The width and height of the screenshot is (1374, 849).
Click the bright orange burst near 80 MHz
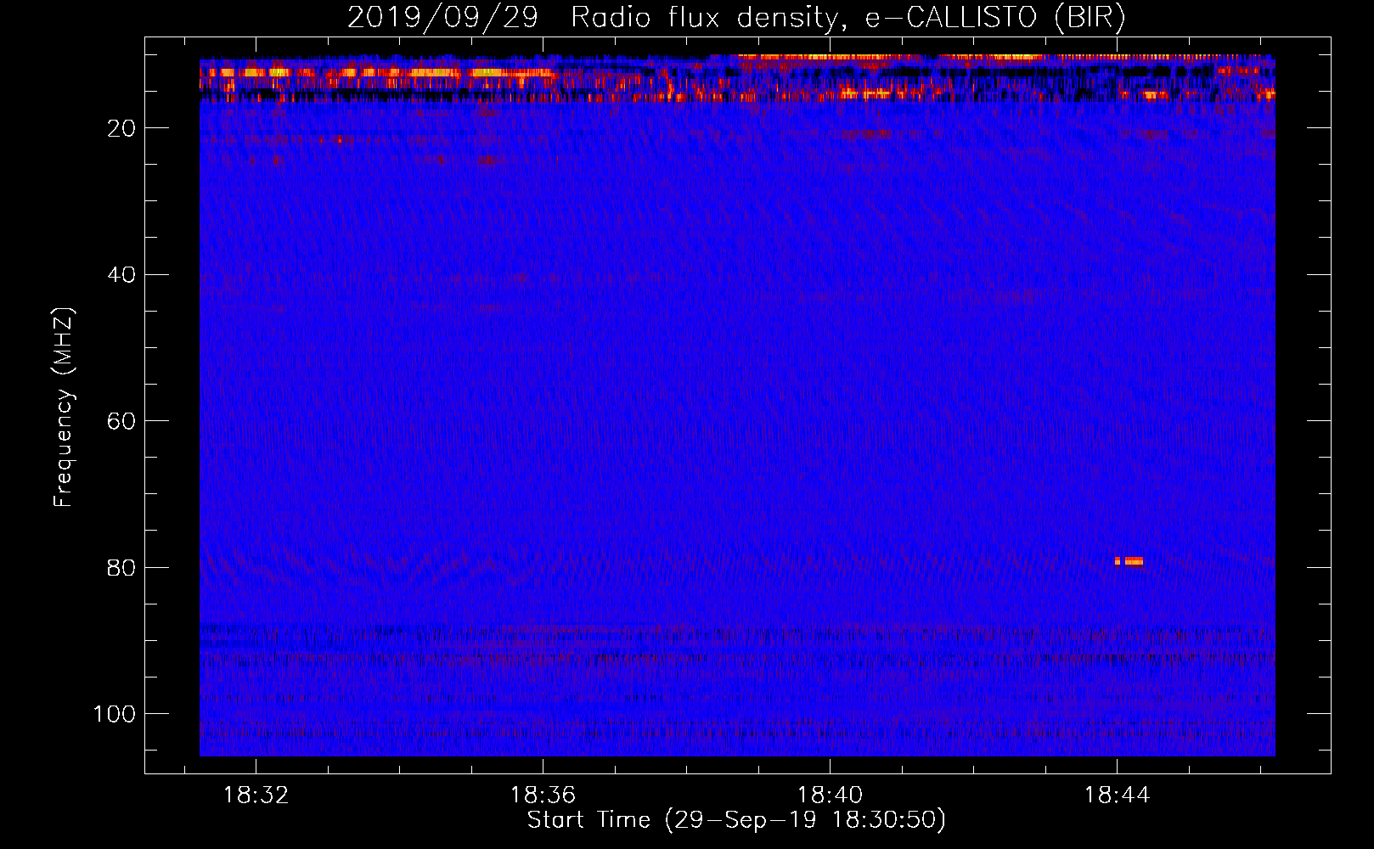(1129, 560)
